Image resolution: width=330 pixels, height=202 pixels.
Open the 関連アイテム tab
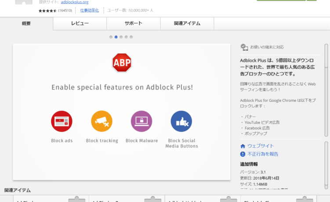pyautogui.click(x=187, y=24)
